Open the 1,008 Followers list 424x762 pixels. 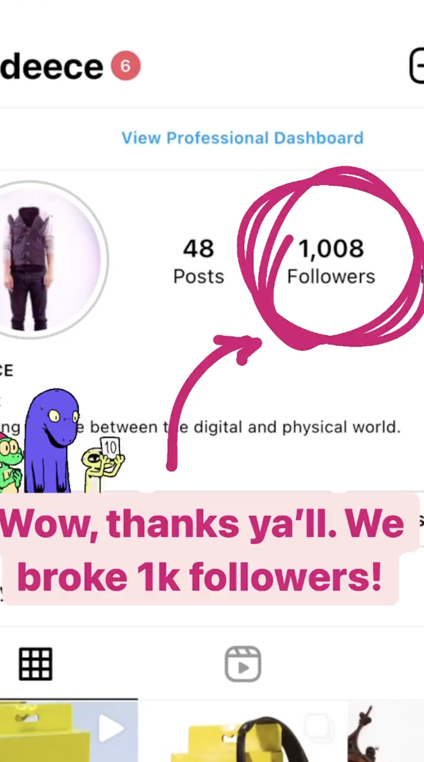tap(331, 261)
